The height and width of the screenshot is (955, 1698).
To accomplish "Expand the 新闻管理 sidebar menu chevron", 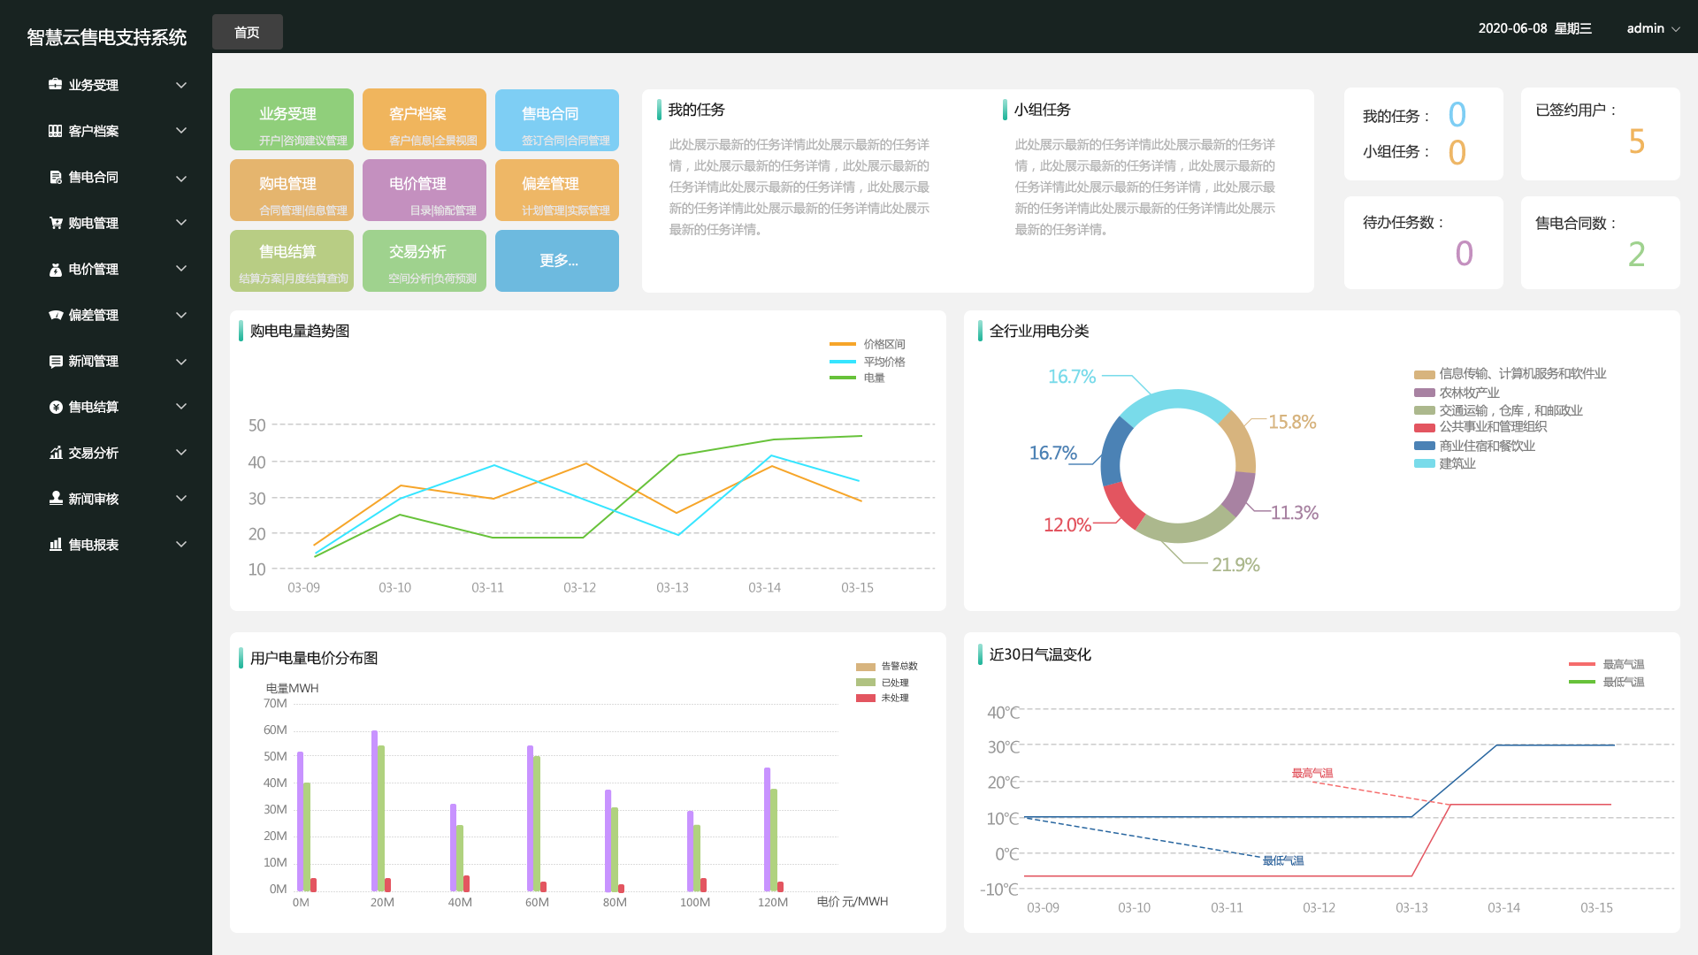I will pos(181,361).
